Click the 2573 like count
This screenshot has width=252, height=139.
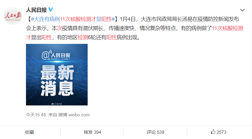click(x=221, y=132)
